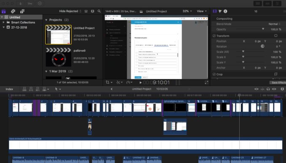Toggle the inspector panel layout button
The width and height of the screenshot is (286, 163).
(x=277, y=3)
